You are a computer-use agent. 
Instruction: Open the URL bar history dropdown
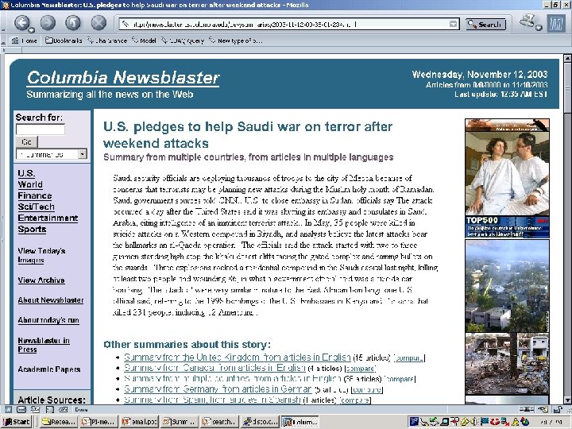click(x=453, y=25)
